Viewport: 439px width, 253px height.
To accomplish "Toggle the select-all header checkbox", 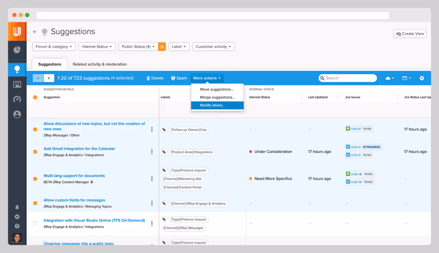I will pos(35,97).
